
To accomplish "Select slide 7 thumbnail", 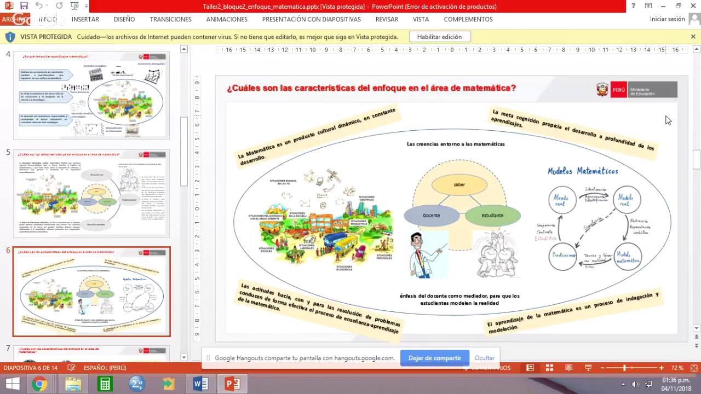I will point(91,353).
